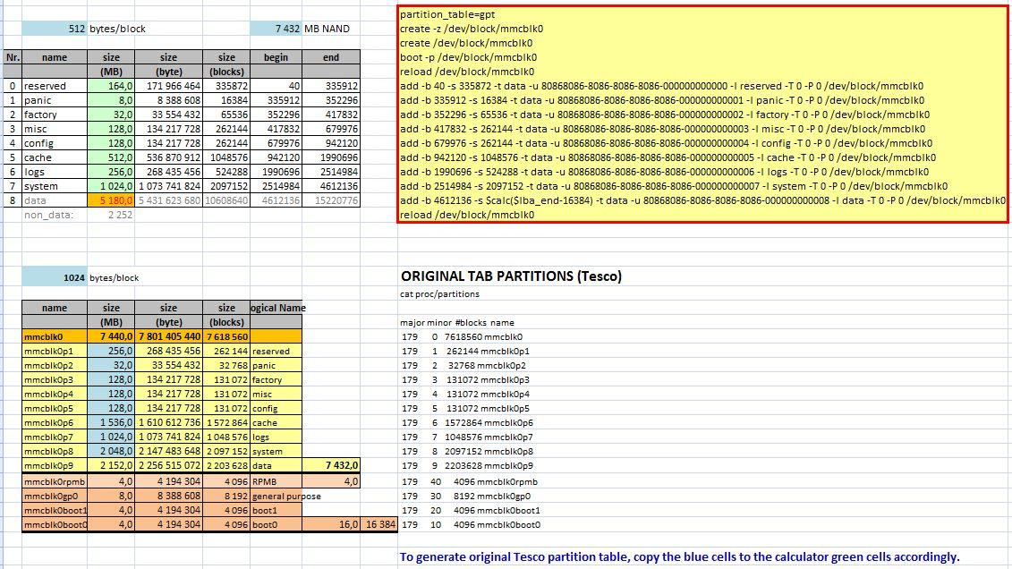Click the partition_table=gpt line
1012x569 pixels.
tap(448, 14)
